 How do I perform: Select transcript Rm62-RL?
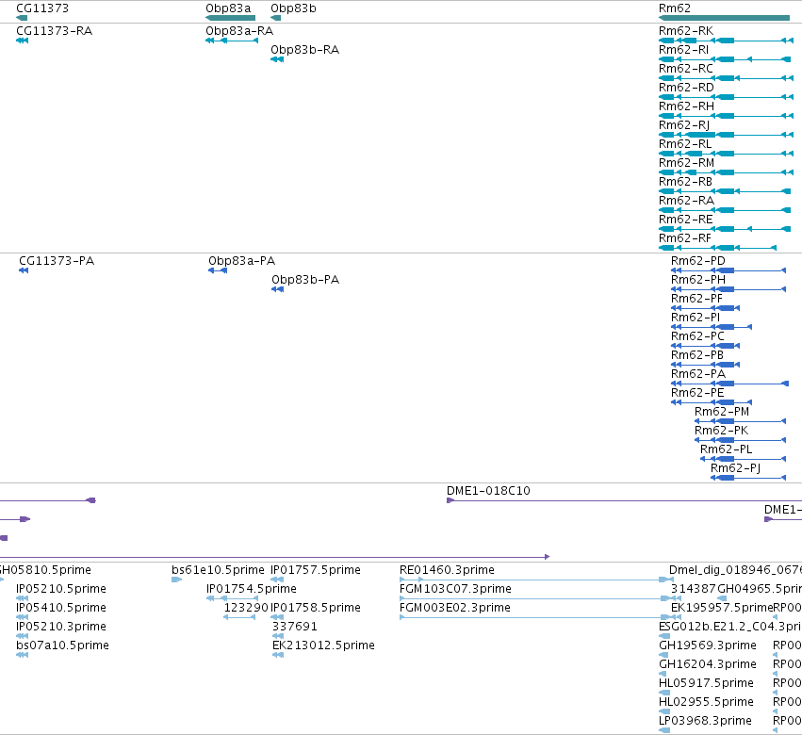tap(726, 154)
